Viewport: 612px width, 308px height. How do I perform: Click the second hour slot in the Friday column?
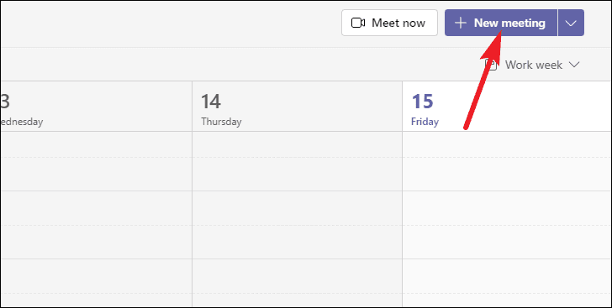point(507,225)
